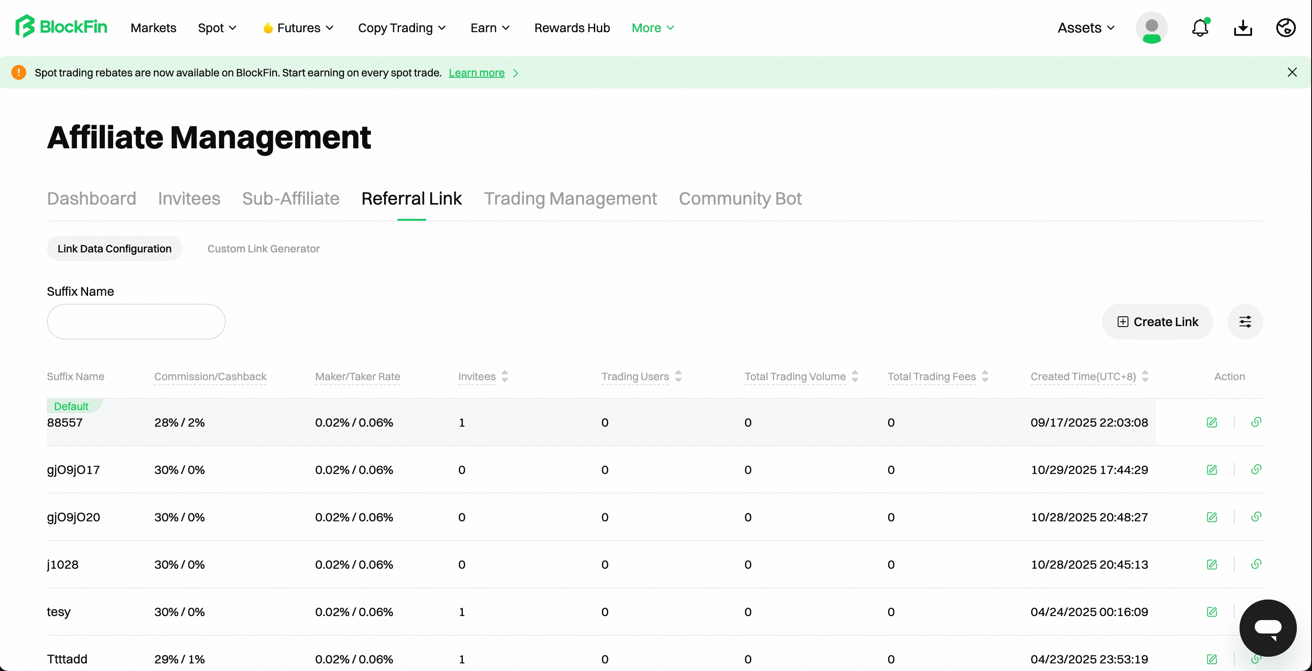Select the Custom Link Generator tab
The width and height of the screenshot is (1312, 671).
coord(263,249)
